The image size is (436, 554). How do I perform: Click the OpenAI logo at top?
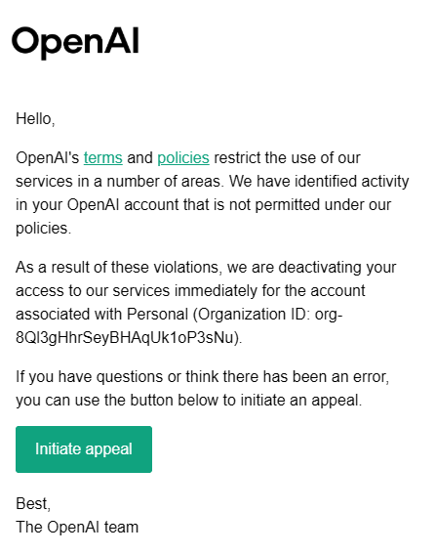click(x=75, y=42)
